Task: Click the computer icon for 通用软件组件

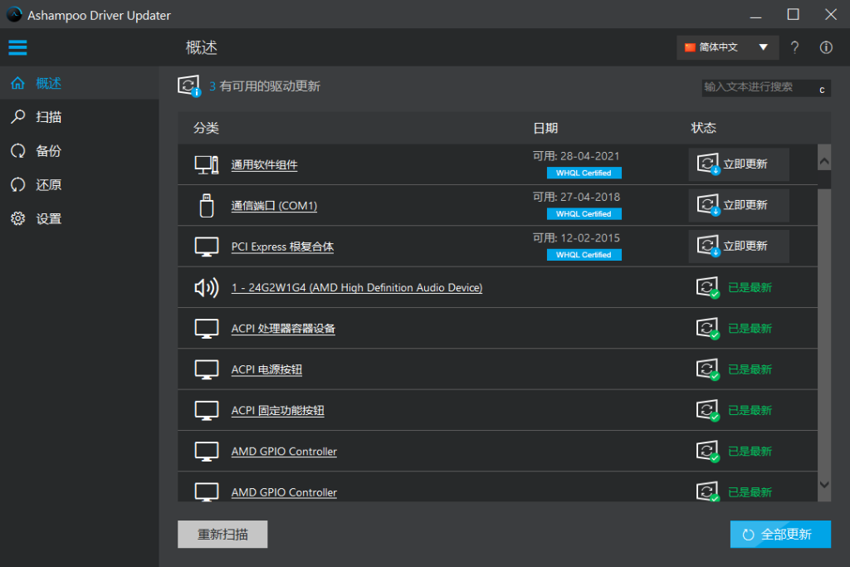Action: [206, 164]
